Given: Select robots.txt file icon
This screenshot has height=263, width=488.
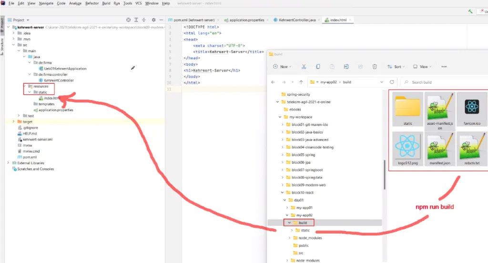Looking at the screenshot, I should point(472,149).
